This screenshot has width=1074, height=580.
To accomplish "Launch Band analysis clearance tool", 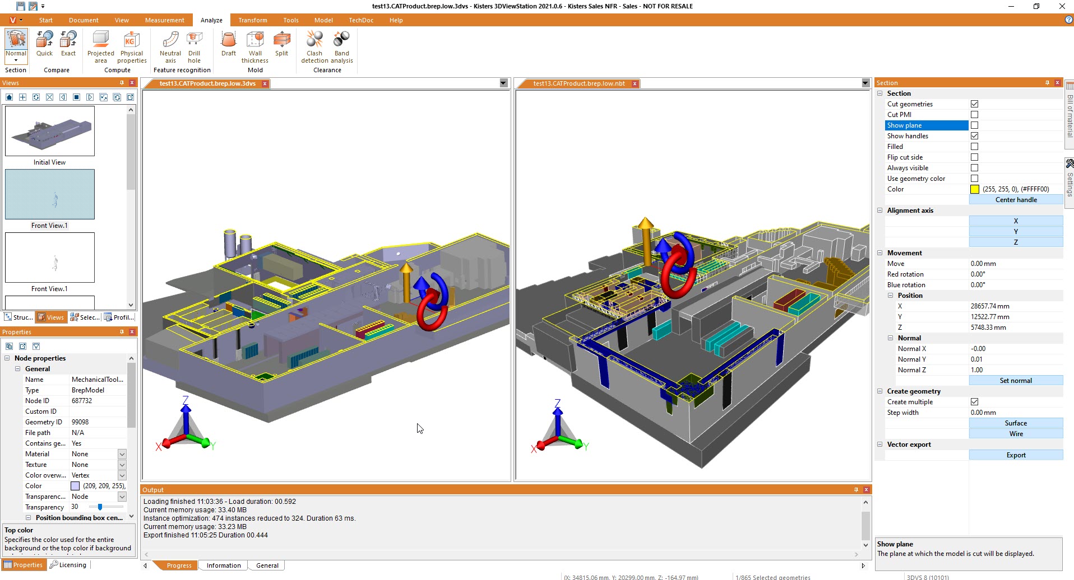I will pyautogui.click(x=341, y=47).
